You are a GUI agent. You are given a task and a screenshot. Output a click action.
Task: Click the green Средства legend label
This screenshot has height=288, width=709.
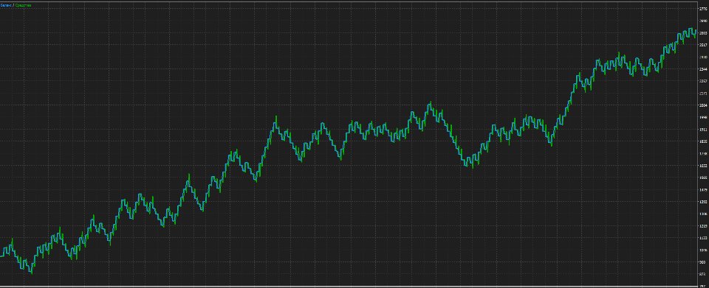(23, 4)
